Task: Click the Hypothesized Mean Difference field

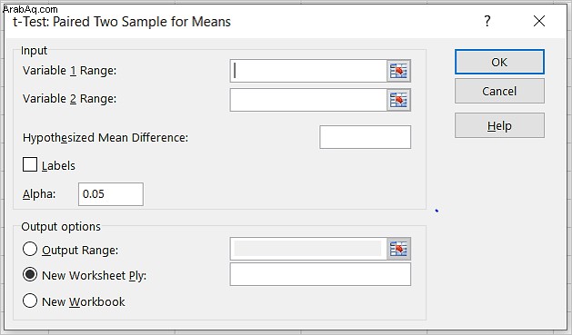Action: (x=366, y=137)
